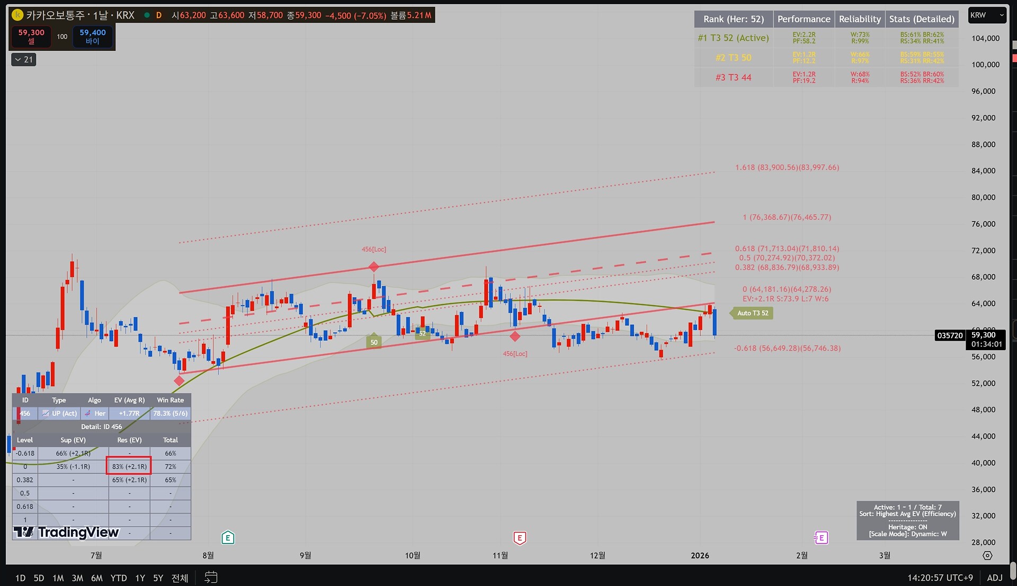1017x586 pixels.
Task: Click the Kakao symbol logo icon
Action: click(17, 15)
